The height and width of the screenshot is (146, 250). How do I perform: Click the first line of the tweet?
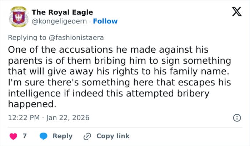pos(108,49)
